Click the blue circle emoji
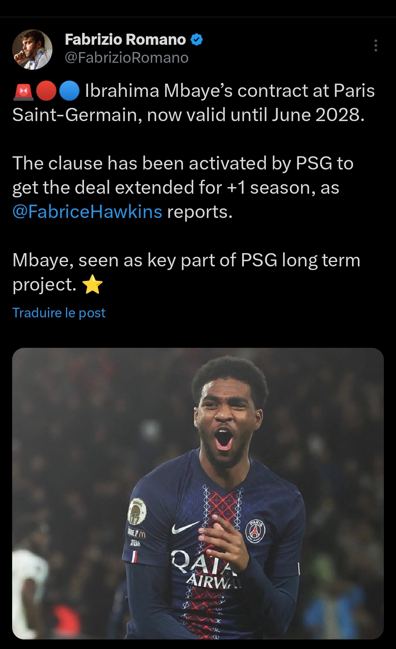396x649 pixels. (x=69, y=92)
